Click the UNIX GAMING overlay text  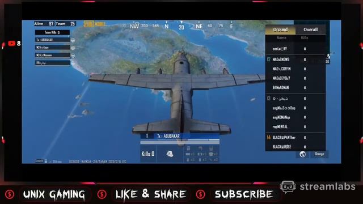[54, 194]
